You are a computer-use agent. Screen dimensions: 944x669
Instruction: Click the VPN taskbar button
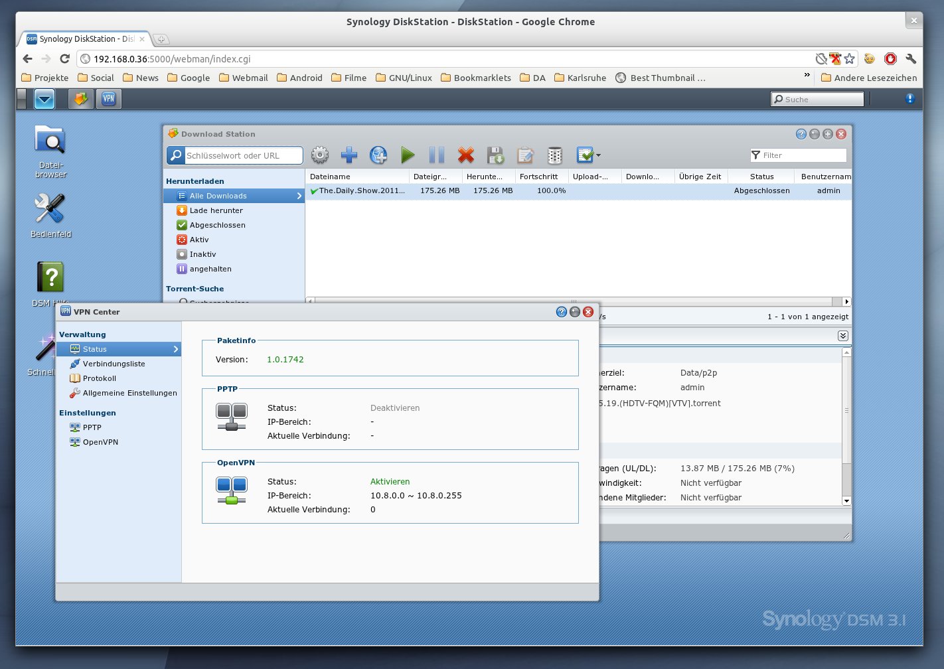pyautogui.click(x=109, y=99)
